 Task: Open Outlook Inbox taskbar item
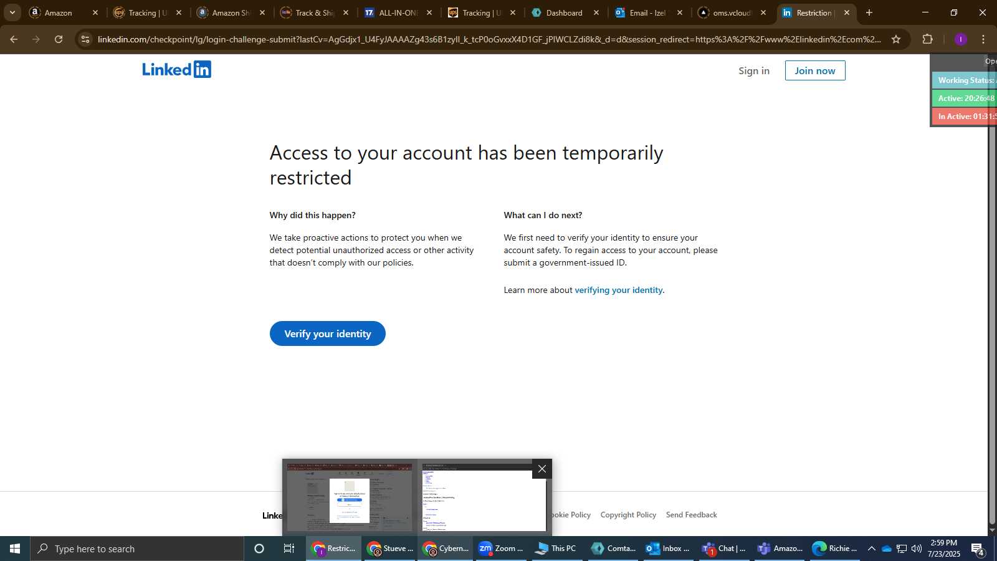[x=669, y=549]
